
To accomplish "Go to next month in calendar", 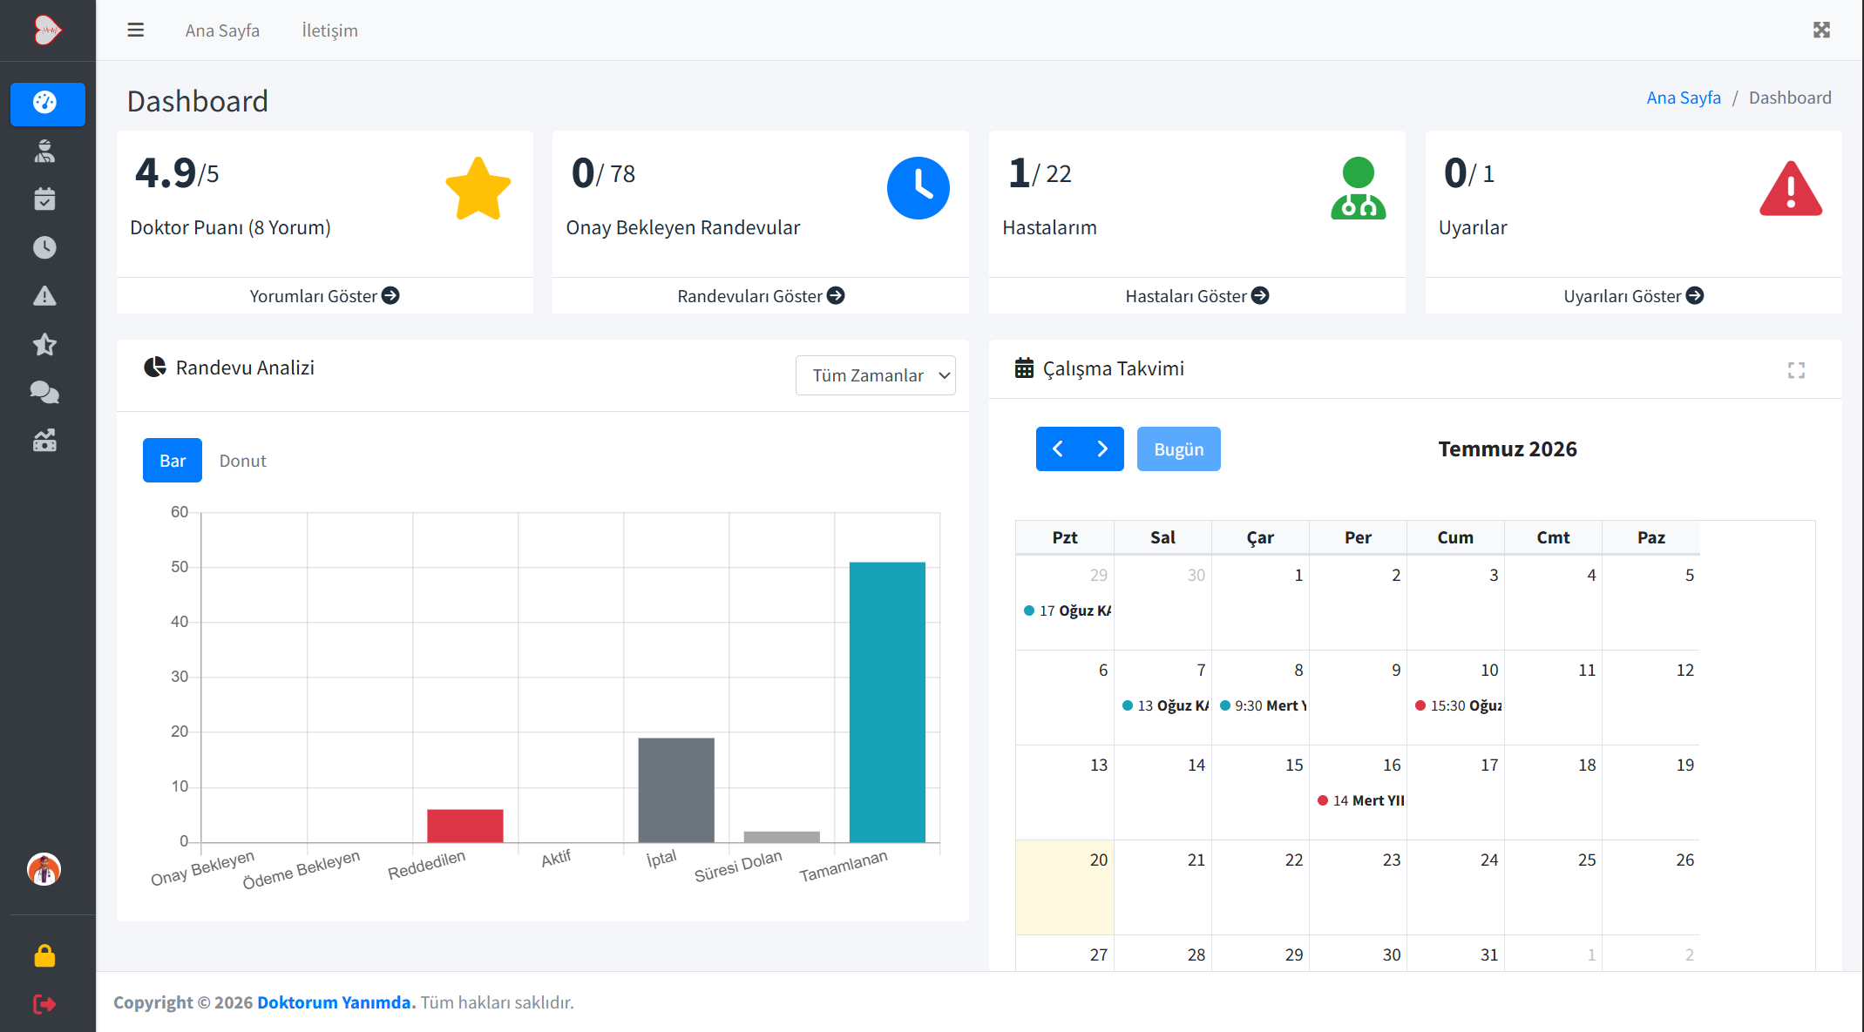I will click(x=1102, y=449).
